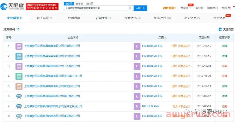Image resolution: width=235 pixels, height=122 pixels.
Task: Open the logo of the 澳门路分公司 row
Action: coord(19,96)
